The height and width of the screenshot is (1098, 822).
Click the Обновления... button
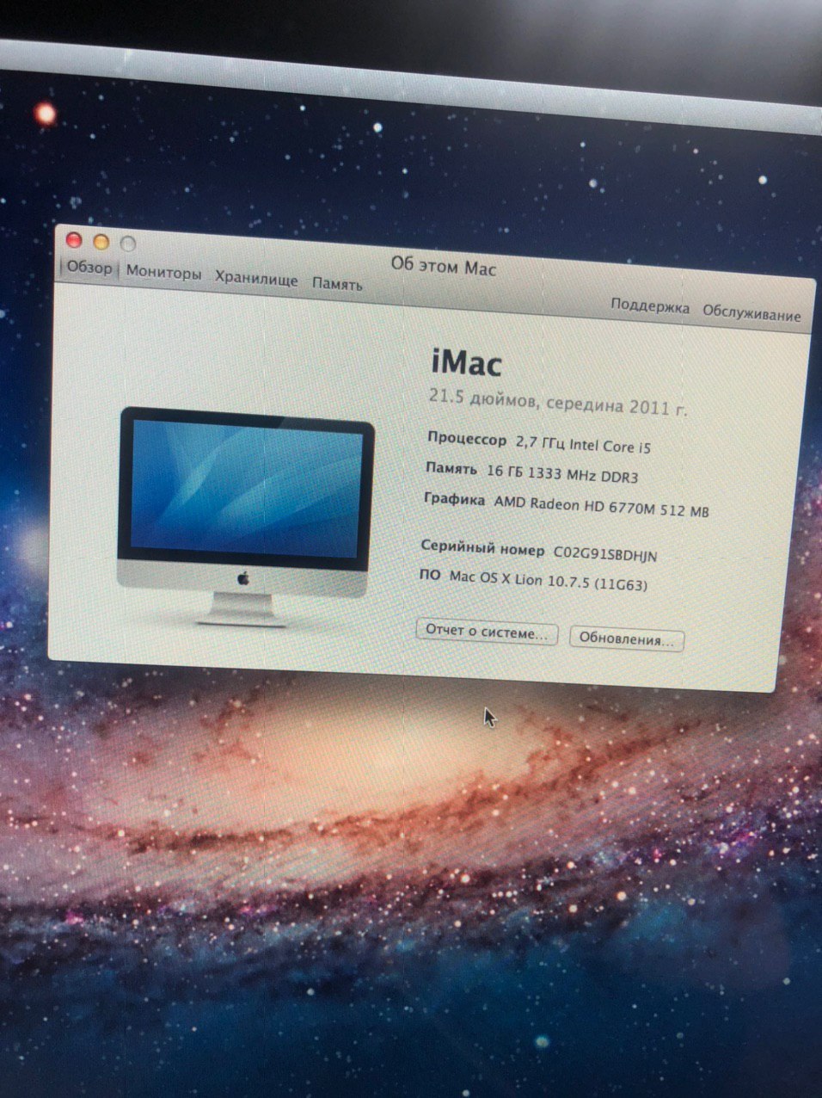click(x=627, y=639)
